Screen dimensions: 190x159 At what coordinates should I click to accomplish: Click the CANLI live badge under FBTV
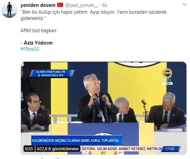click(167, 84)
